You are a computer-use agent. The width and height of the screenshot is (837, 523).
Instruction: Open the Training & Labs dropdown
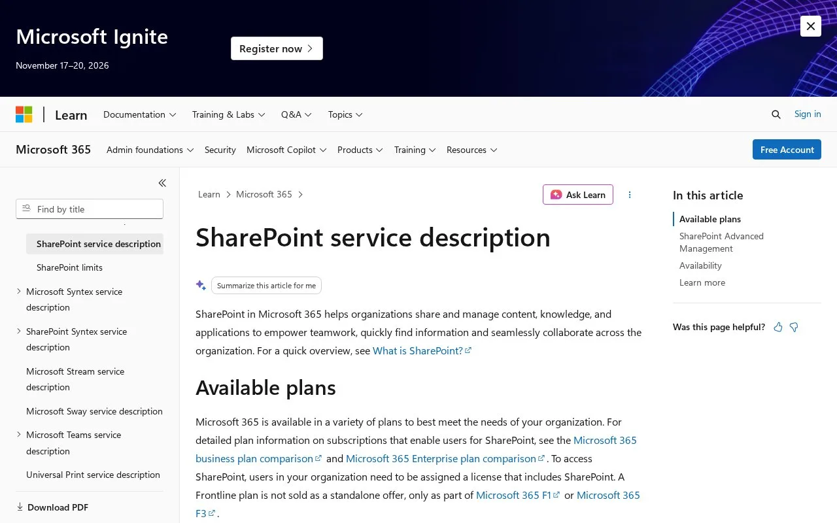pos(229,114)
